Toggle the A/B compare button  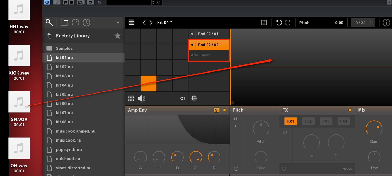click(81, 2)
